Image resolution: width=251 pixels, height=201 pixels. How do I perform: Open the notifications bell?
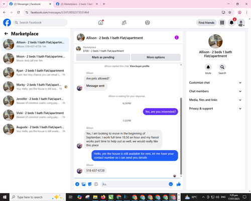pos(231,23)
